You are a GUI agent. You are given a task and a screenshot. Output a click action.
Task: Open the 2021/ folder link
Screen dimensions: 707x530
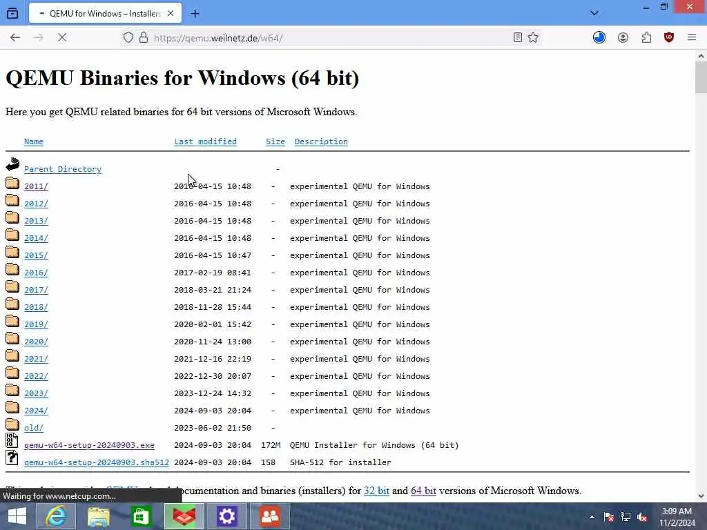pos(36,359)
